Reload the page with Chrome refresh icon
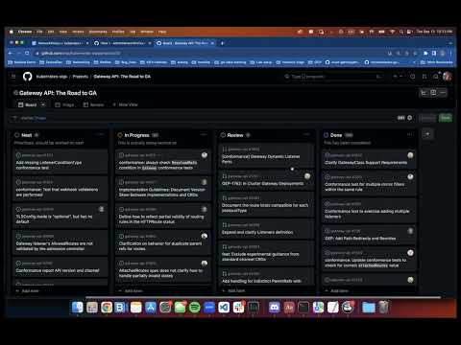 [27, 53]
